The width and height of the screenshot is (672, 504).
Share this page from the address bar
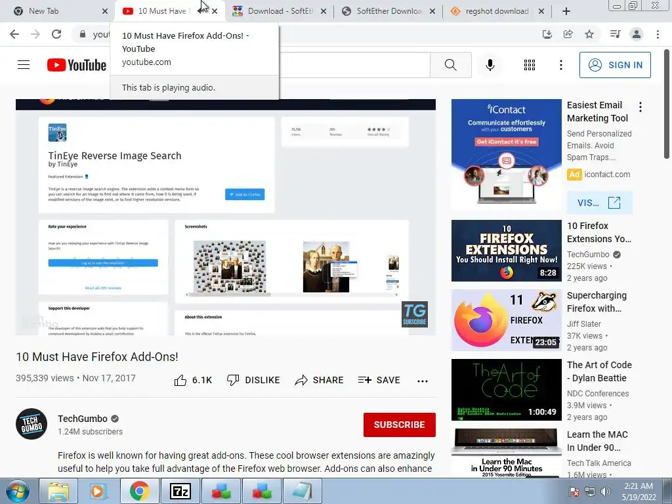click(x=568, y=34)
